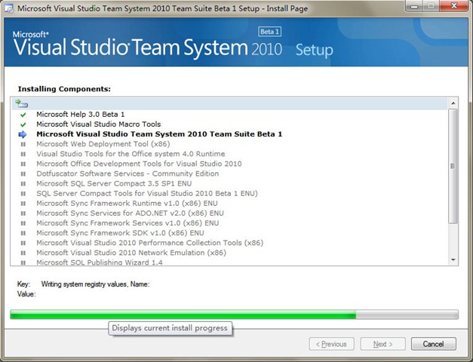This screenshot has width=473, height=362.
Task: Click the Next button
Action: (382, 344)
